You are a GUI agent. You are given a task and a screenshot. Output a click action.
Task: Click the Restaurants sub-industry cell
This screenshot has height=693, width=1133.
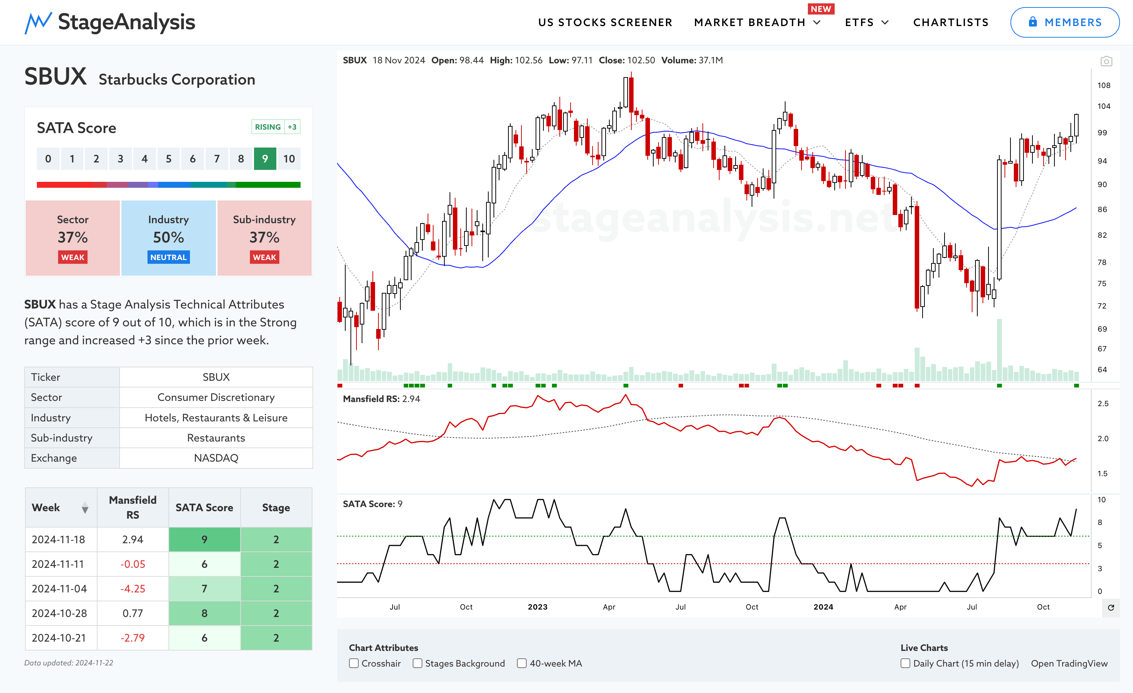tap(216, 438)
